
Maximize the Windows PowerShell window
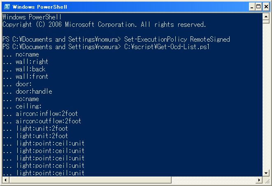[258, 7]
